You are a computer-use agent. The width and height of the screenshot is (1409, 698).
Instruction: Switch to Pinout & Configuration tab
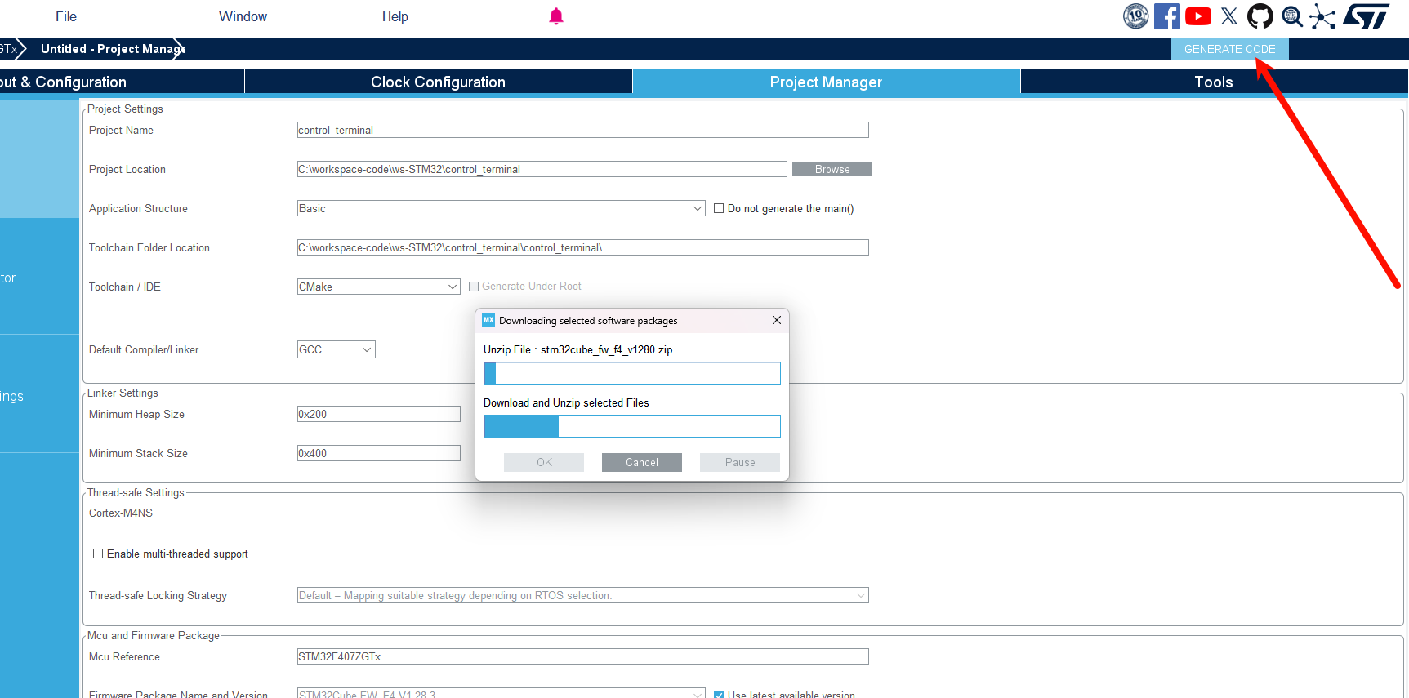(122, 82)
